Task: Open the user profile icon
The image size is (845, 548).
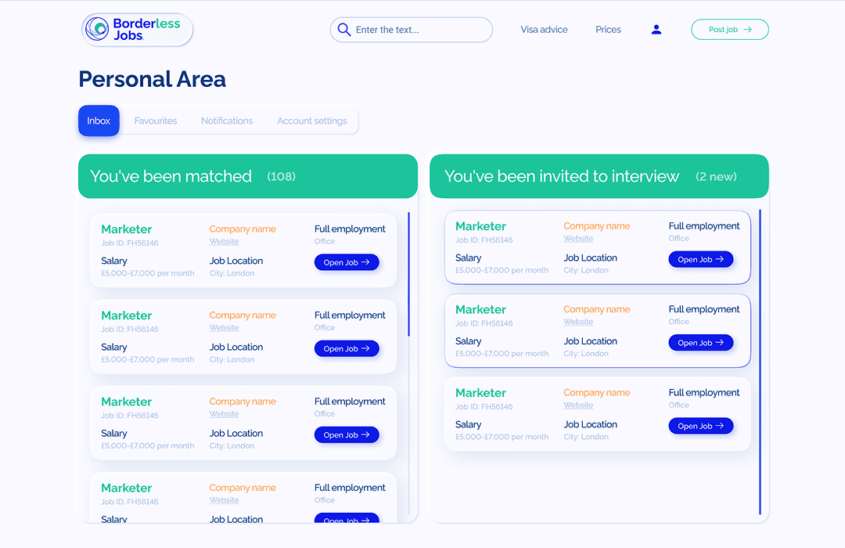Action: click(656, 30)
